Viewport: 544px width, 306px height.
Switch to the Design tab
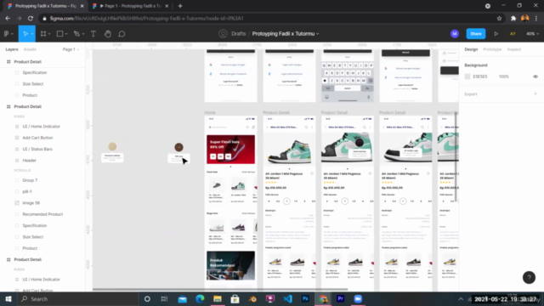471,49
